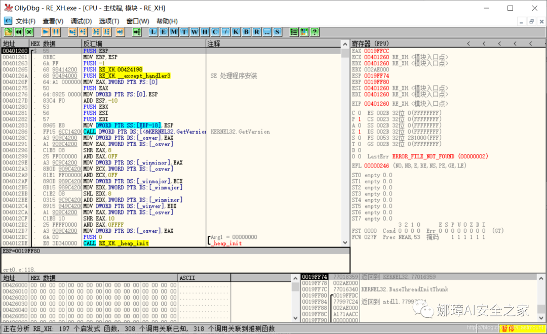Select stack entry at 0019FF74
Screen dimensions: 547x334
[x=419, y=277]
